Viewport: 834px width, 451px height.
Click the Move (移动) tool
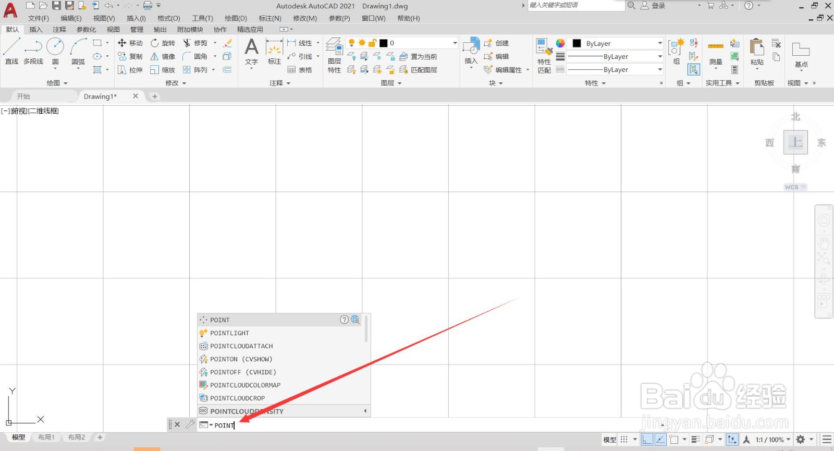(130, 43)
